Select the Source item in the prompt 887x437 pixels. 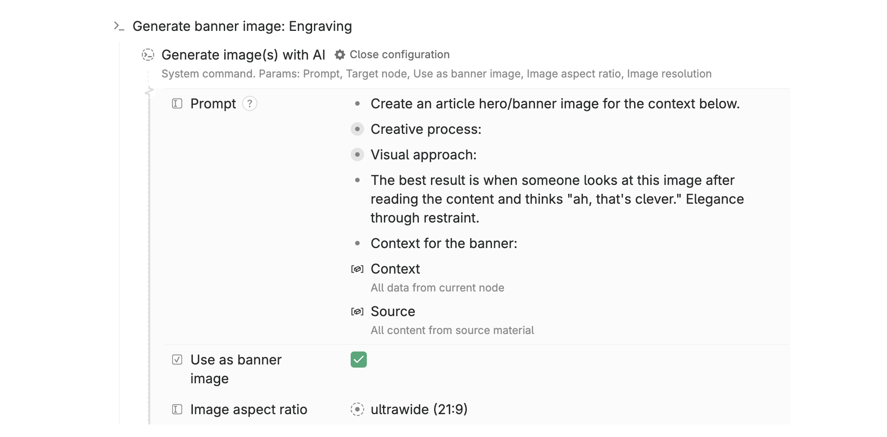(393, 312)
